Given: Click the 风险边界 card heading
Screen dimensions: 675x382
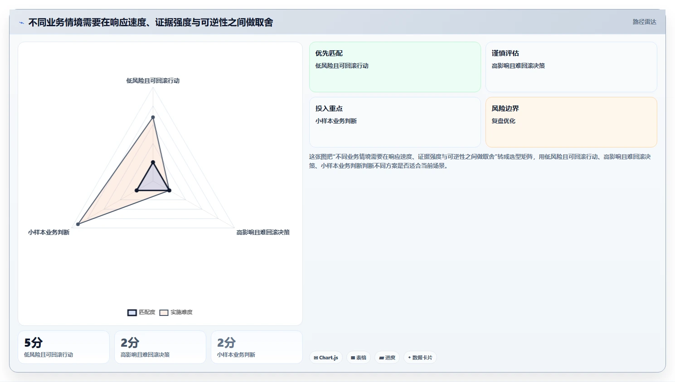Looking at the screenshot, I should click(505, 109).
